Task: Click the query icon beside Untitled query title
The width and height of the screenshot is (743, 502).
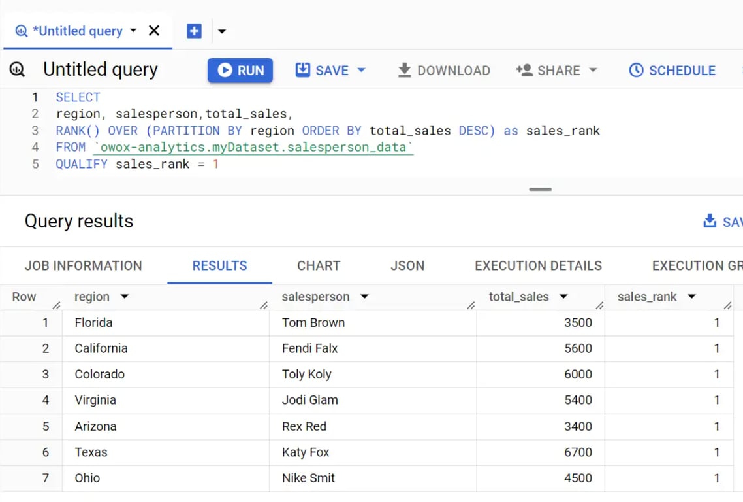Action: (17, 70)
